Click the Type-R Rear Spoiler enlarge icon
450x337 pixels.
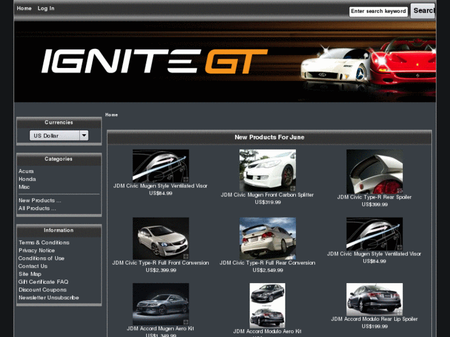(399, 190)
